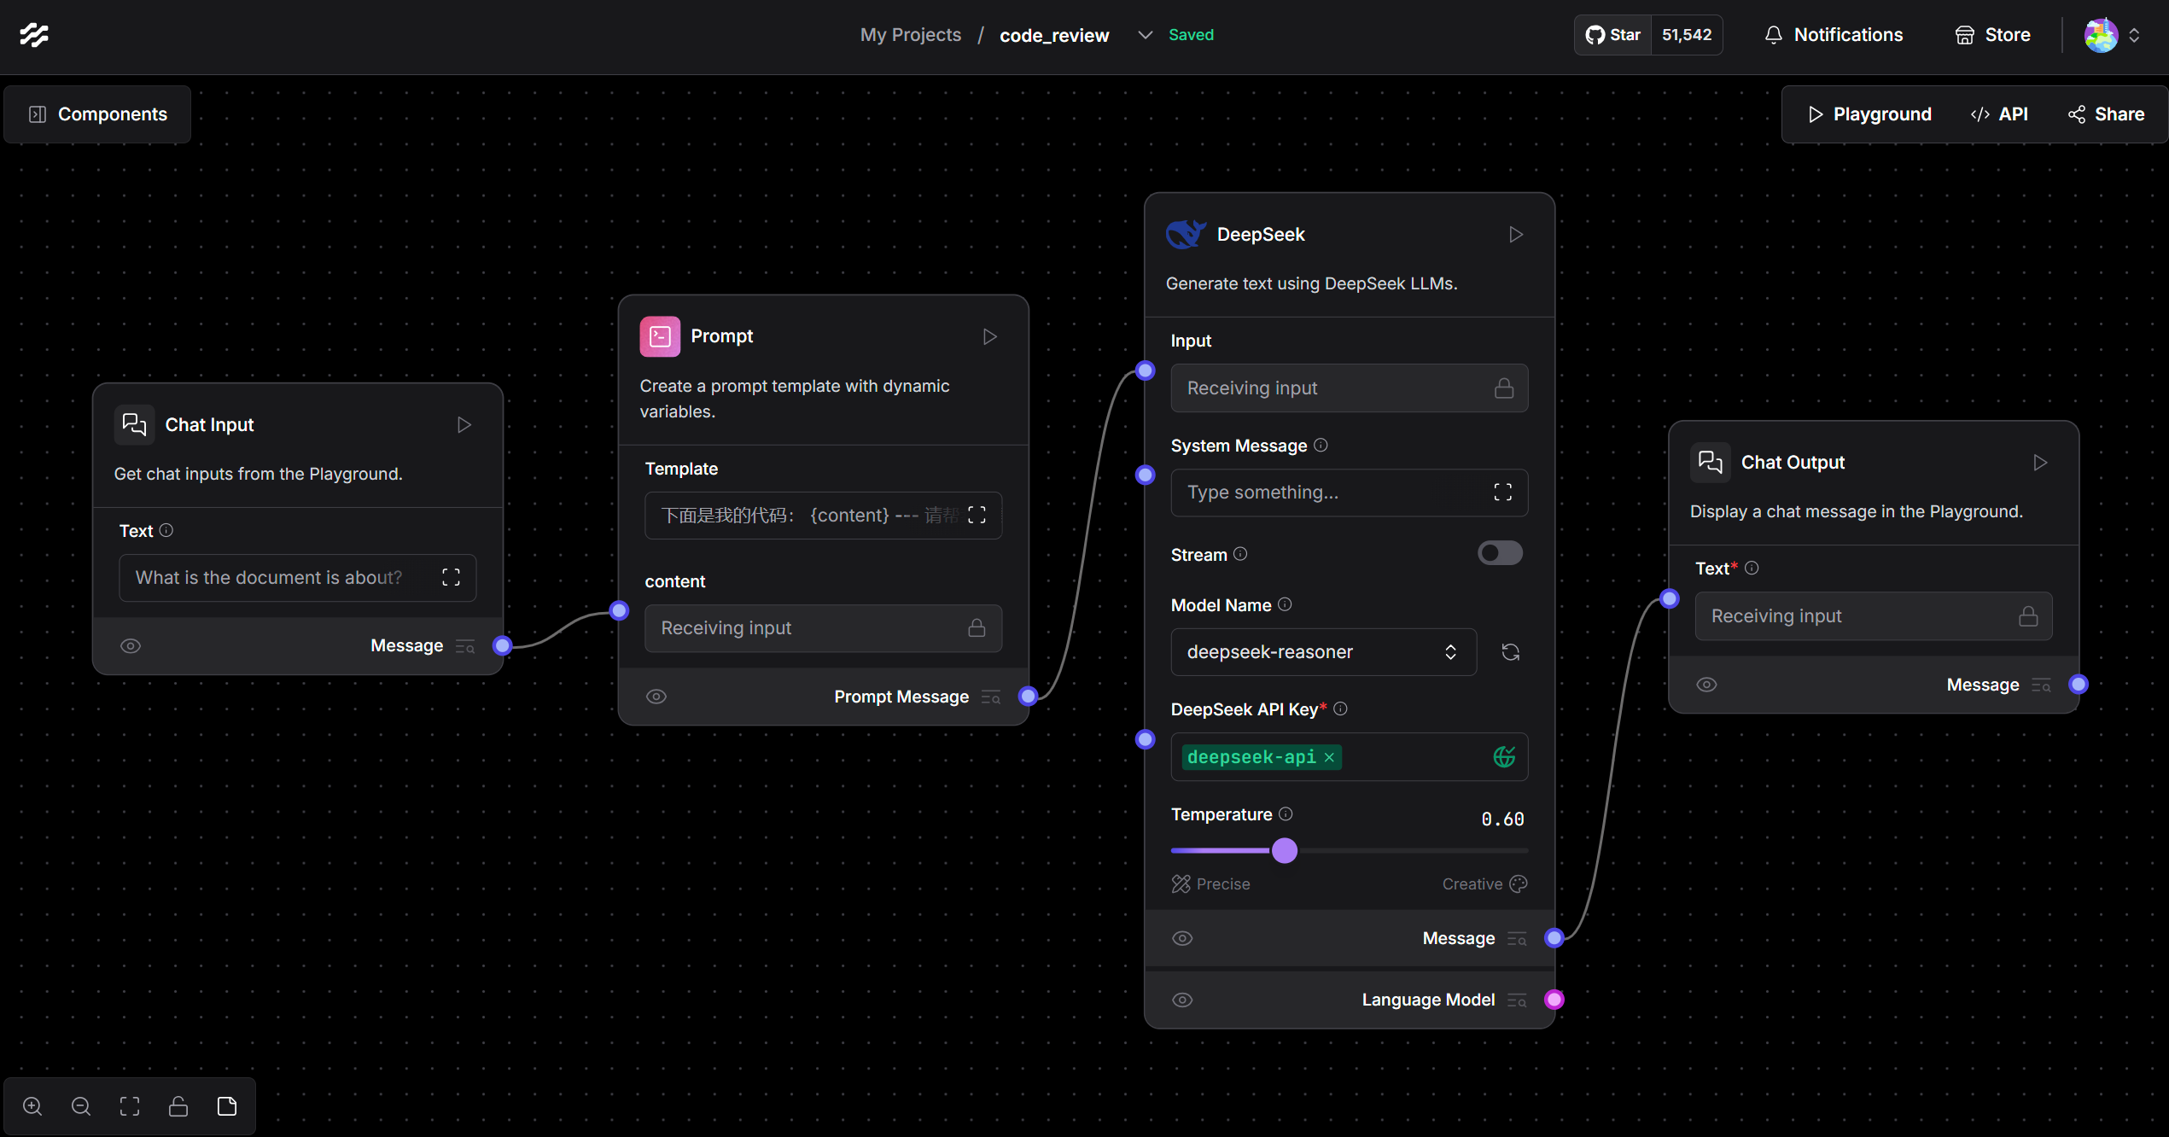Expand the Prompt Template editor

[977, 515]
